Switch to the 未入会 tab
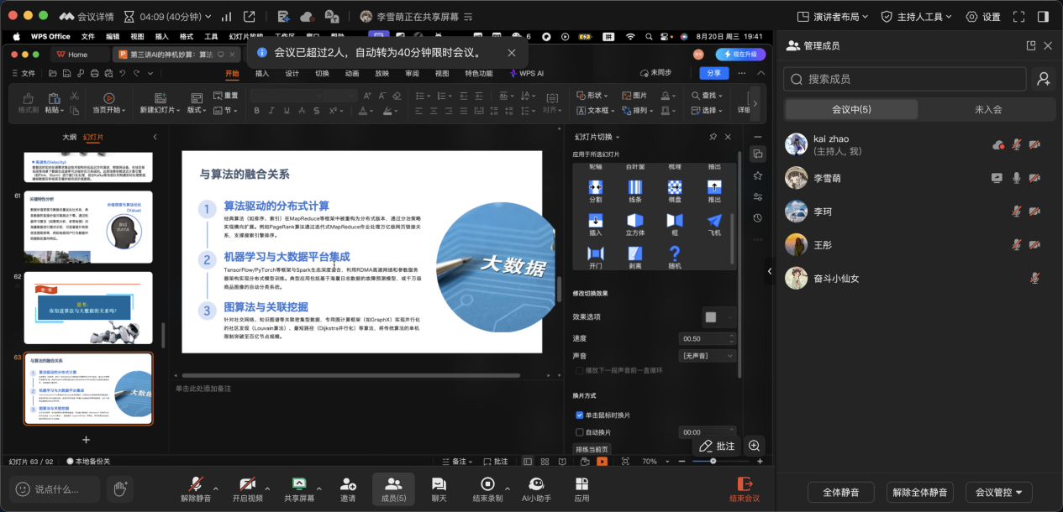Image resolution: width=1063 pixels, height=512 pixels. click(987, 109)
